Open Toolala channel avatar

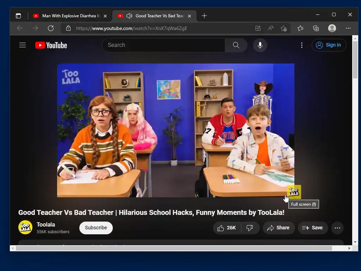pyautogui.click(x=25, y=227)
